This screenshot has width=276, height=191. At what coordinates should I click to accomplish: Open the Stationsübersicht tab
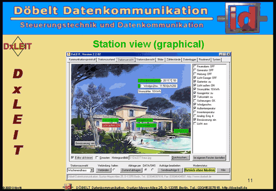(145, 59)
